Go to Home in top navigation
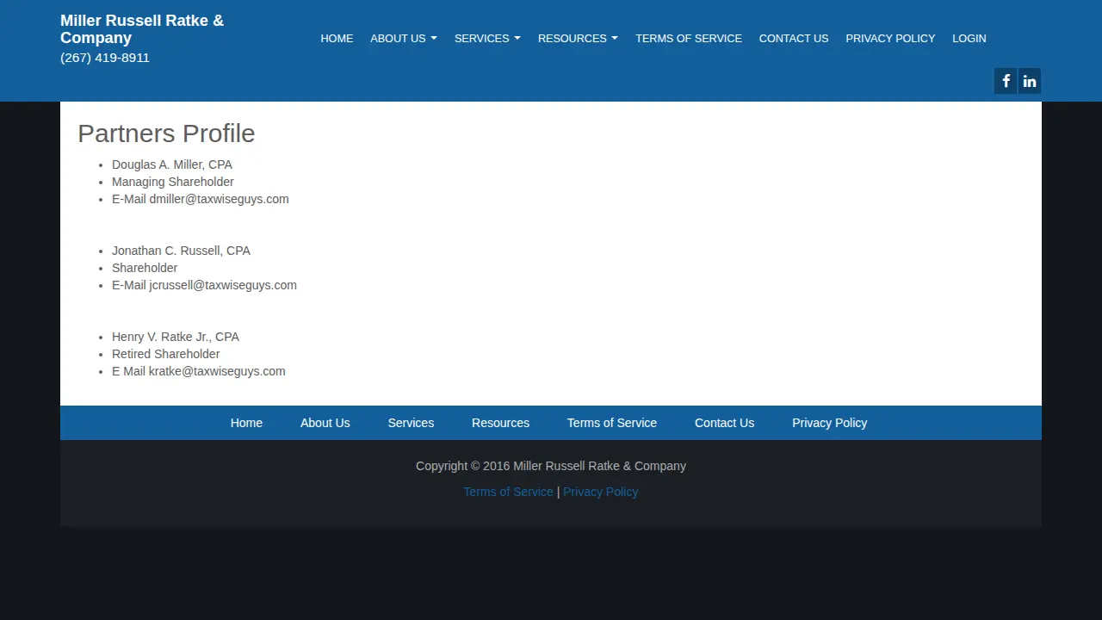 coord(337,38)
